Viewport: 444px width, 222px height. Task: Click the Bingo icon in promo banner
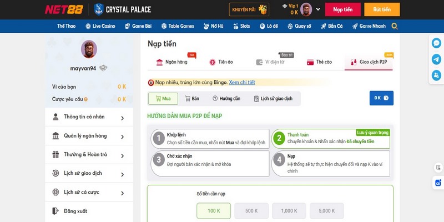(x=151, y=83)
